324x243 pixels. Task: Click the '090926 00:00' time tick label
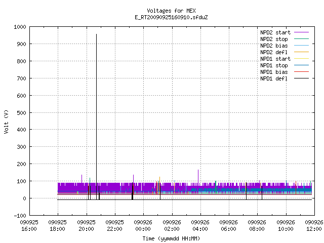point(143,226)
